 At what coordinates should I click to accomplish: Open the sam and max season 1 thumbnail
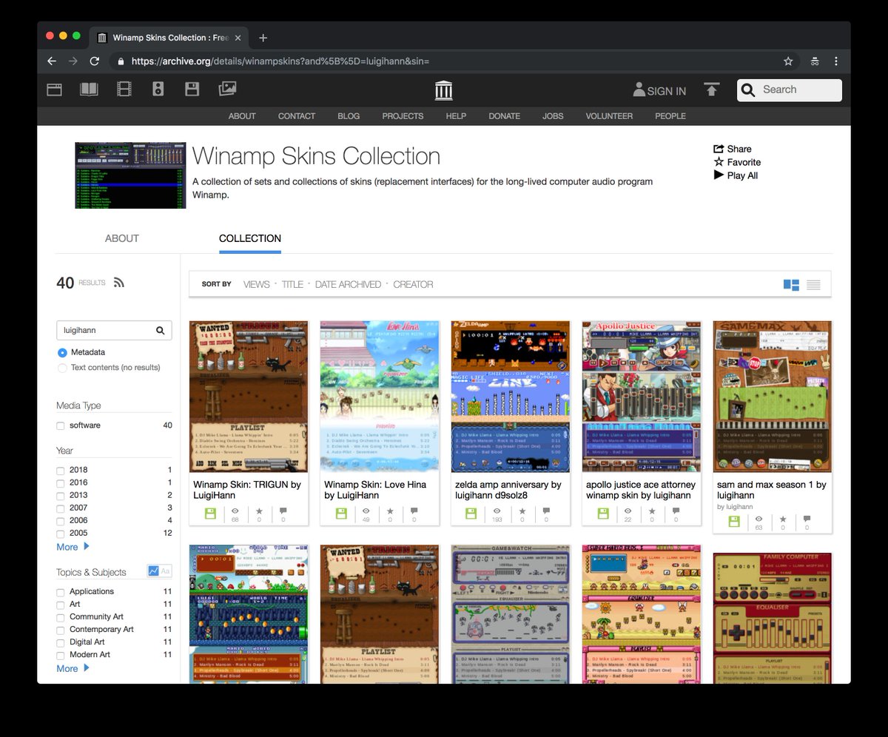773,397
